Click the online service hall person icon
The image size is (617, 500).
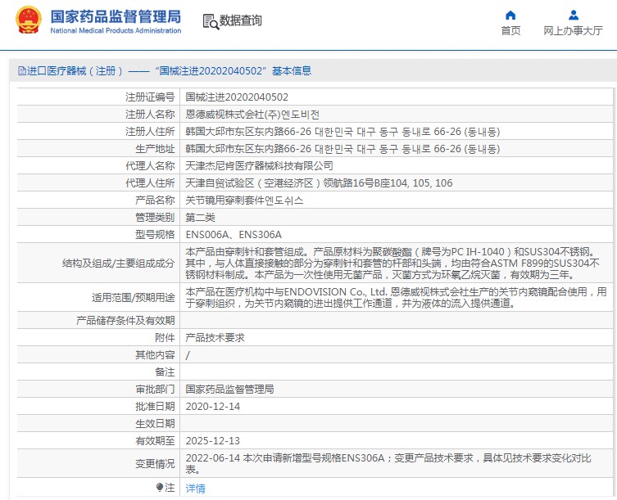pos(574,16)
